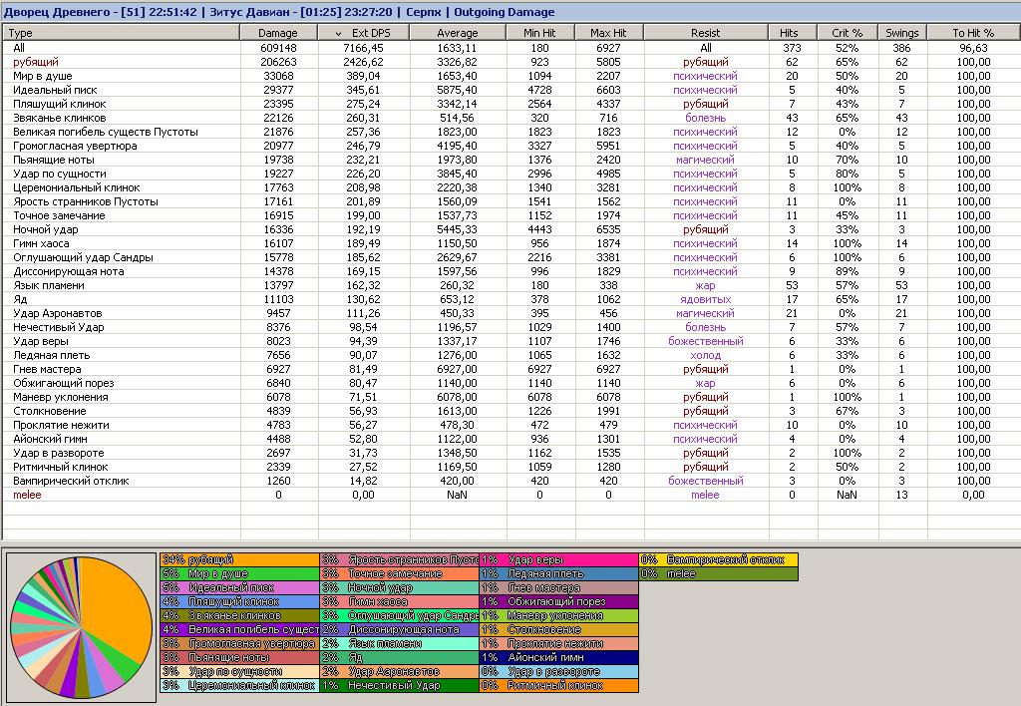Select the 'Удар по сущности' table row
This screenshot has width=1021, height=706.
510,174
